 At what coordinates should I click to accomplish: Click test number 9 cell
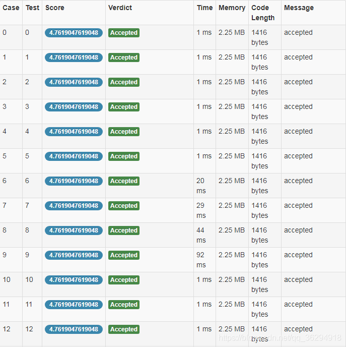tap(27, 255)
